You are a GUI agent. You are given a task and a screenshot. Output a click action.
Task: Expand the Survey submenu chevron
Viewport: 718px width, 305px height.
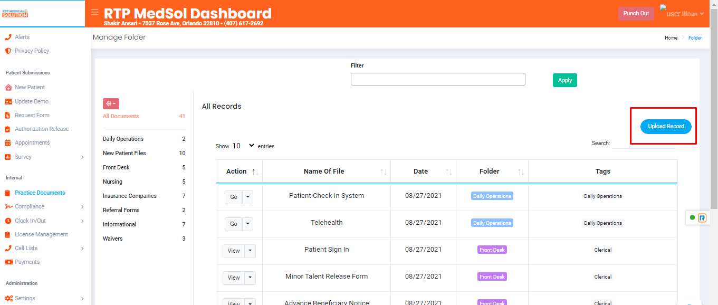point(82,157)
